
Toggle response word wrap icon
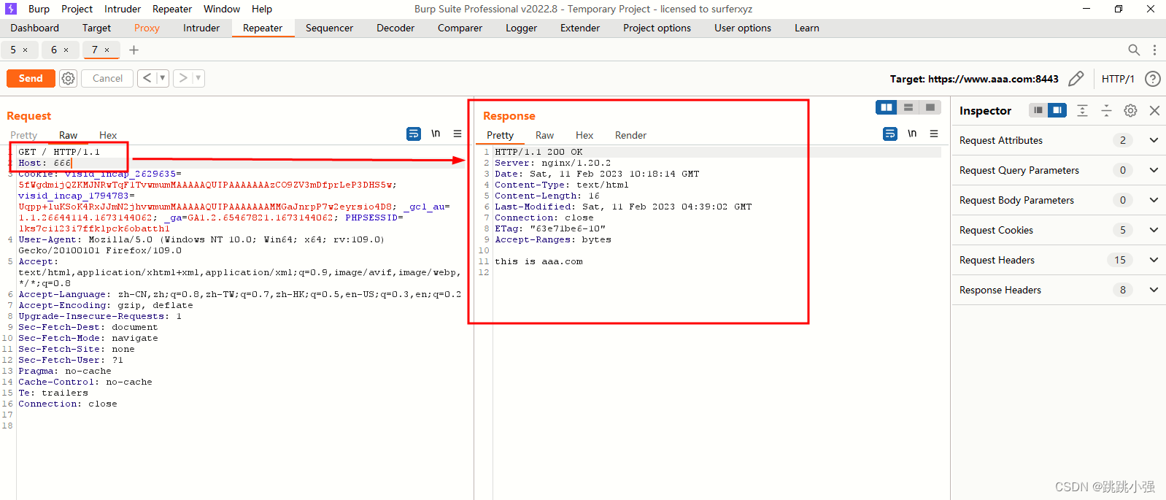(890, 134)
